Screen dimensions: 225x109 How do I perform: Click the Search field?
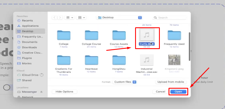click(169, 18)
